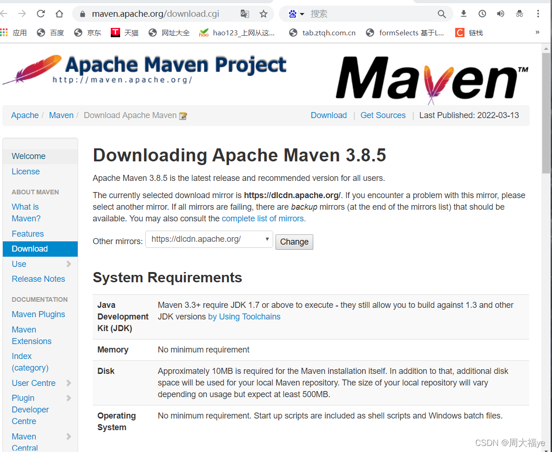Open the translate page icon
This screenshot has height=452, width=552.
[245, 14]
